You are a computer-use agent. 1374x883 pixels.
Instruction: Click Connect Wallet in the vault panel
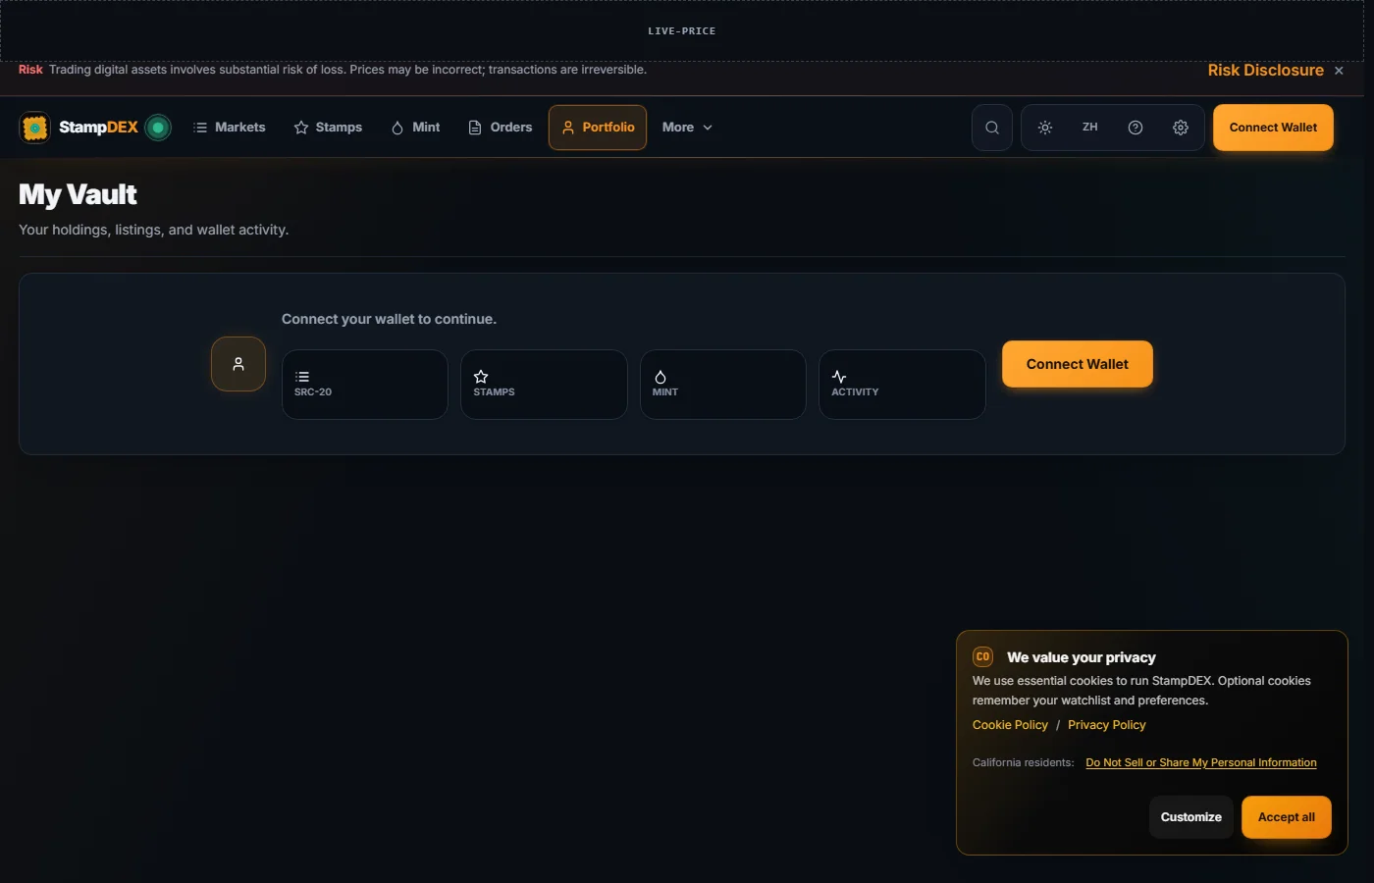[1078, 364]
